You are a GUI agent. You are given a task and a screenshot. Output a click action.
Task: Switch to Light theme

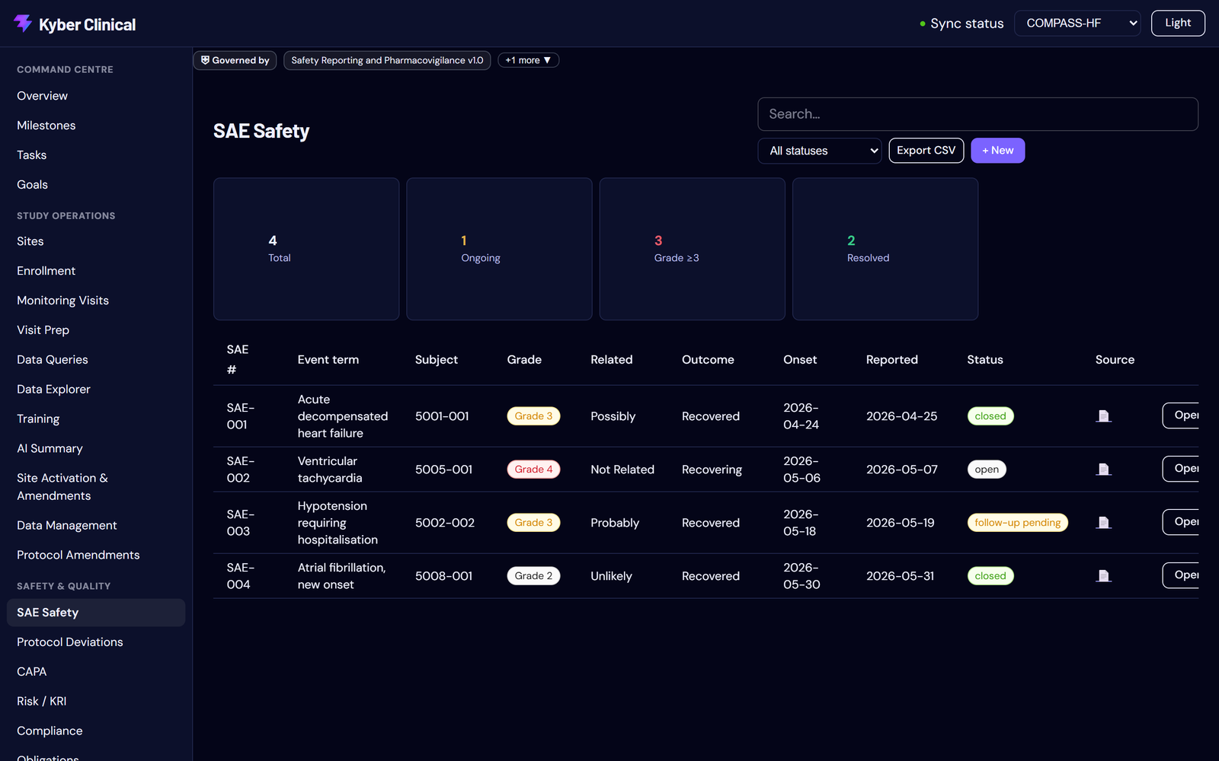[1178, 23]
